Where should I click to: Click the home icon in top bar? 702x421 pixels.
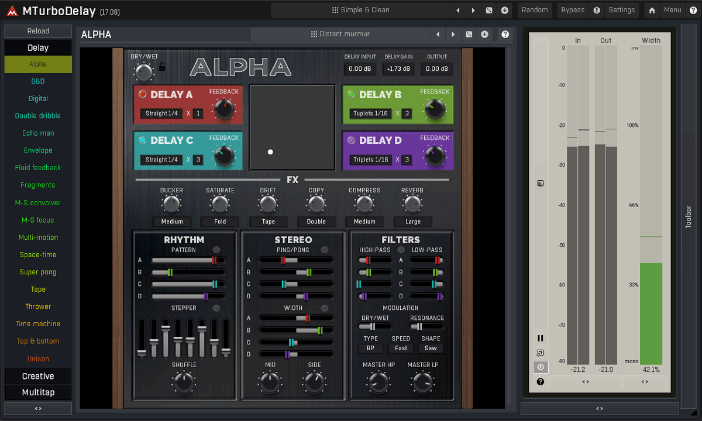pyautogui.click(x=652, y=10)
